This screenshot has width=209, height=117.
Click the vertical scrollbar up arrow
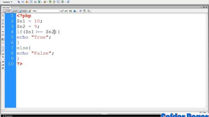point(207,14)
